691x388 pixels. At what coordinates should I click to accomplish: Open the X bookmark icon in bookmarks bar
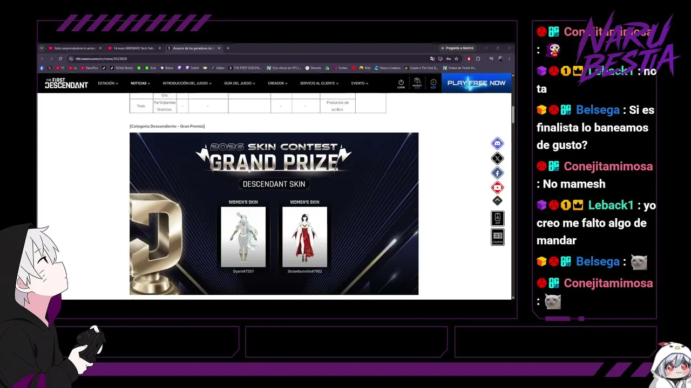(x=50, y=68)
